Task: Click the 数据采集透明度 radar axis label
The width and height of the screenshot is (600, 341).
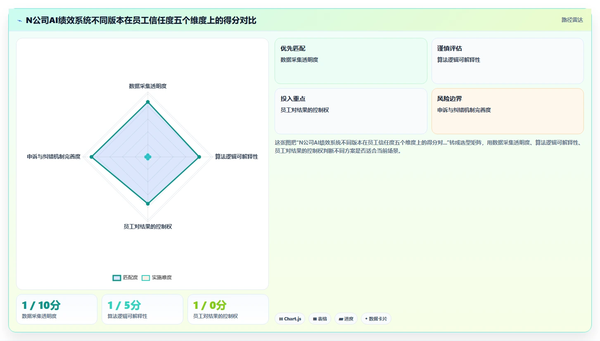Action: pyautogui.click(x=148, y=86)
